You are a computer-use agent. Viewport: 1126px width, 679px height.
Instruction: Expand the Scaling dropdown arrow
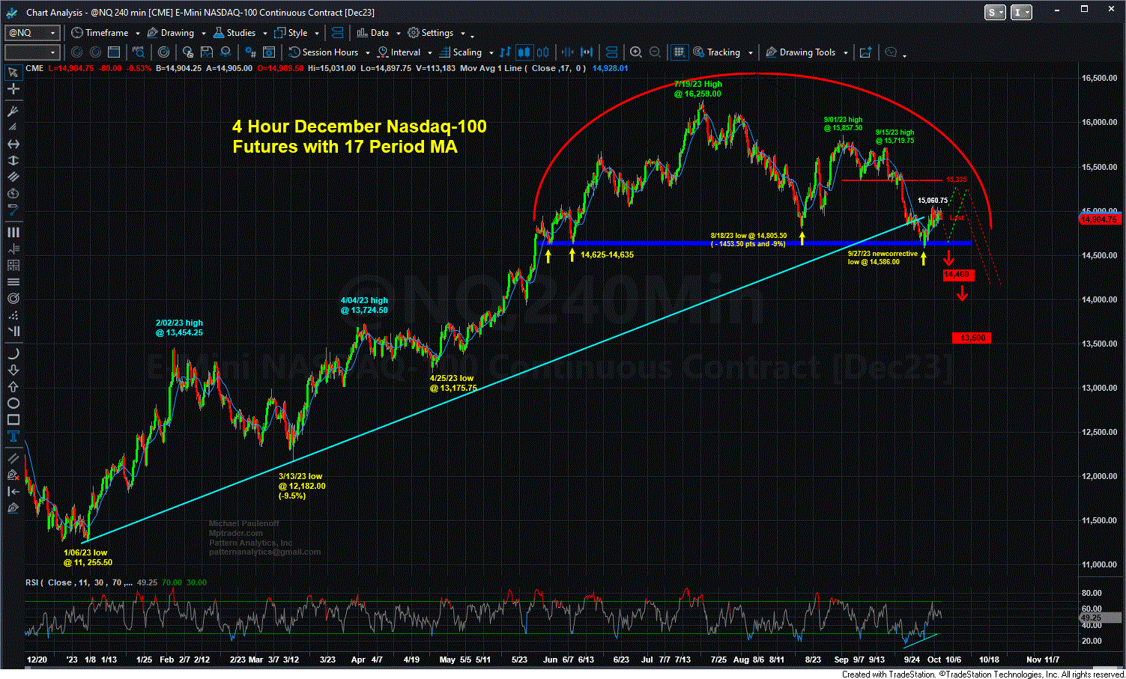tap(491, 53)
